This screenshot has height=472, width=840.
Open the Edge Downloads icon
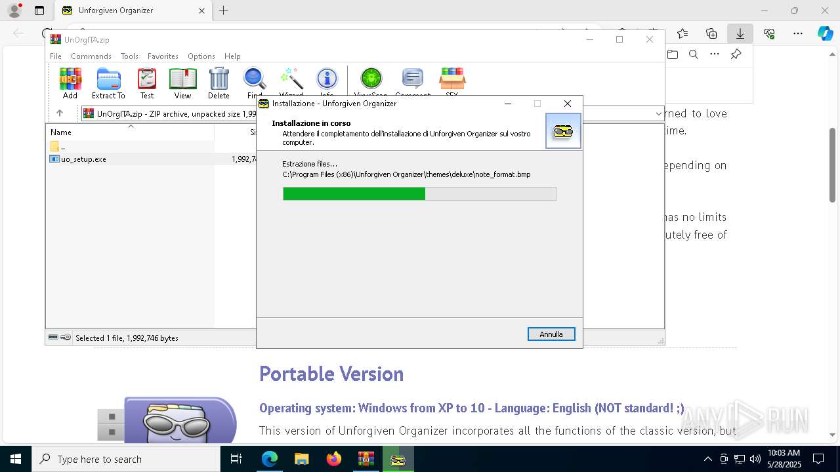[x=740, y=33]
